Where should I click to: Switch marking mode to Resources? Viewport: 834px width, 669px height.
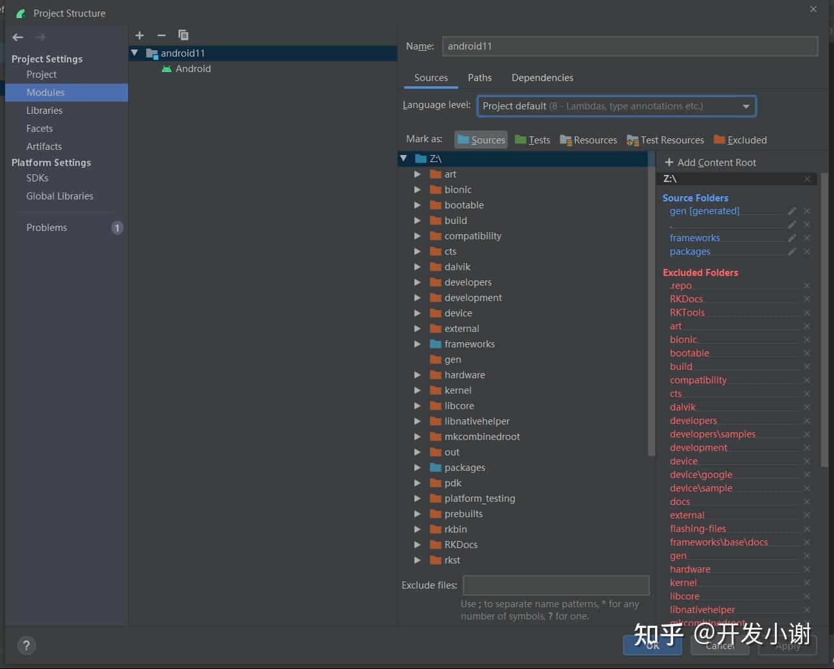click(588, 140)
